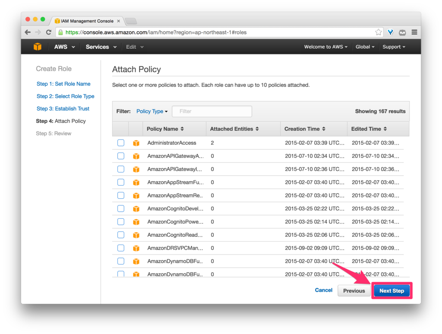Click the AmazonCognitoDevel... policy cube icon

(x=136, y=209)
